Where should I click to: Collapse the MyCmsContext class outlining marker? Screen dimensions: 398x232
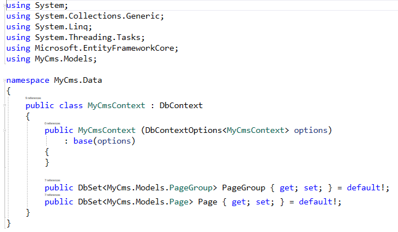tap(2, 105)
